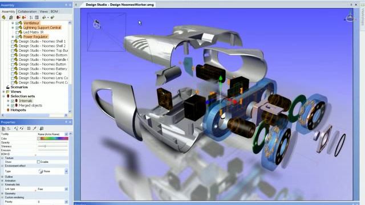365x205 pixels.
Task: Collapse the Texture property group
Action: [2, 158]
